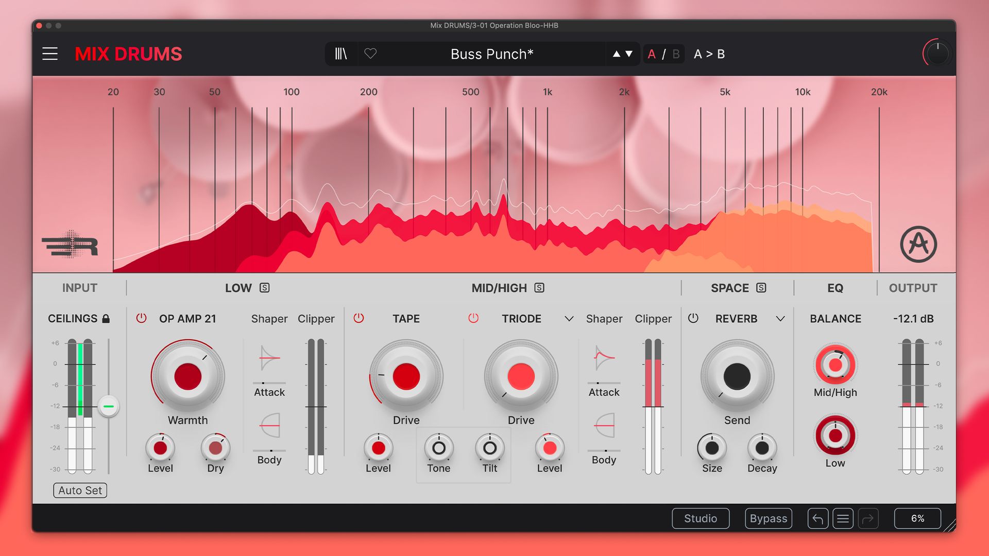989x556 pixels.
Task: Bypass the plugin
Action: (x=768, y=518)
